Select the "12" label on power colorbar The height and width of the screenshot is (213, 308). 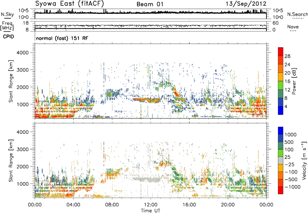287,90
